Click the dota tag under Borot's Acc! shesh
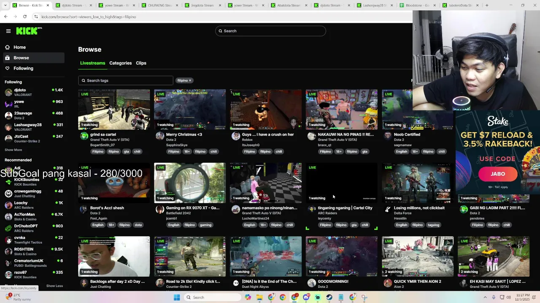This screenshot has height=303, width=540. click(138, 225)
